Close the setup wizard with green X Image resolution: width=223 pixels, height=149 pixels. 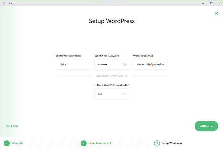[x=216, y=13]
